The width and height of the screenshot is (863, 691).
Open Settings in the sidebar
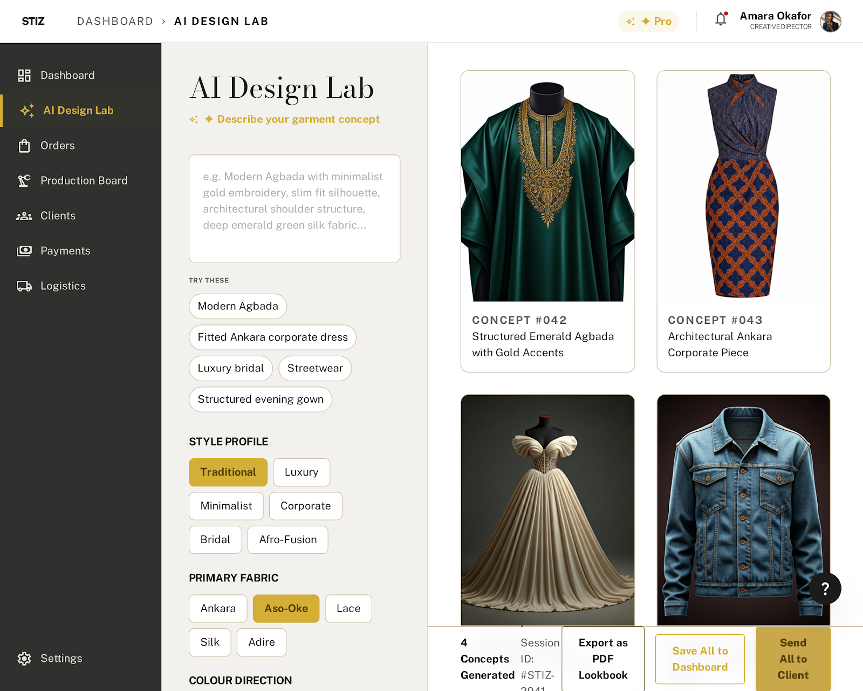tap(80, 659)
